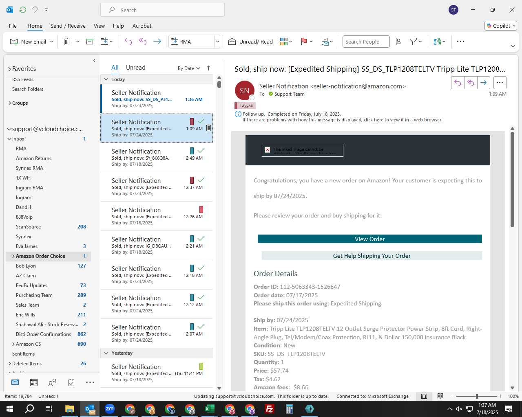Viewport: 522px width, 417px height.
Task: Click the red Follow Up flag icon
Action: coord(304,42)
